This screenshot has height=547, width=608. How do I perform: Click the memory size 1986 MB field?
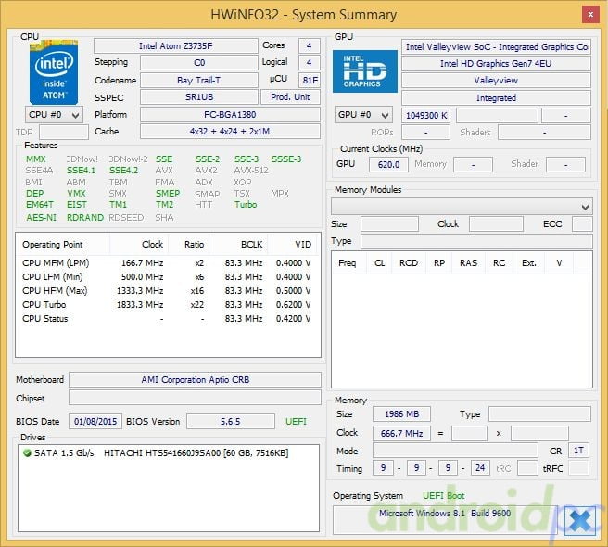(x=401, y=414)
